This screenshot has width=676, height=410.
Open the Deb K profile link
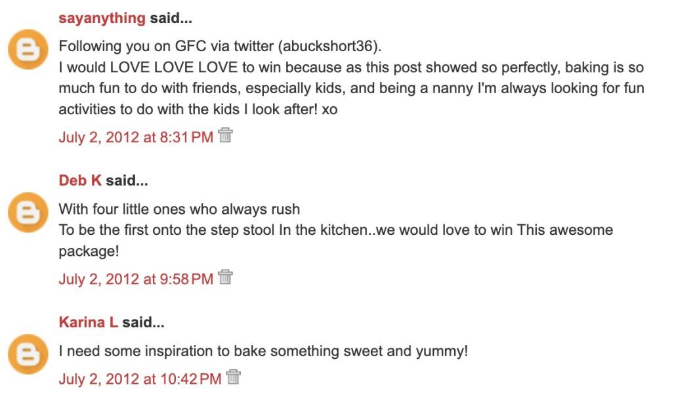point(80,180)
